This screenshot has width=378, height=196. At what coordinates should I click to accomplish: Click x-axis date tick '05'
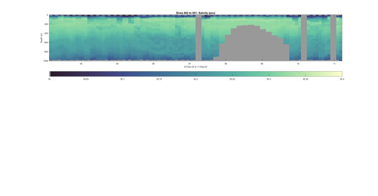pos(117,64)
